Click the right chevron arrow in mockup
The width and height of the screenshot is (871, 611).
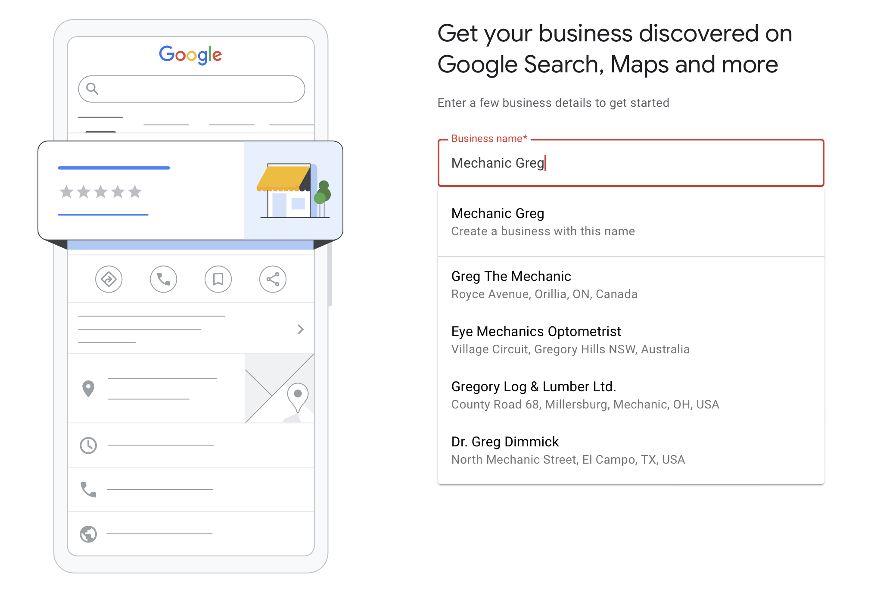click(x=301, y=329)
